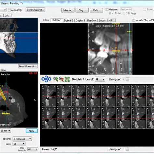This screenshot has width=154, height=154.
Task: Select cross-section slice thumbnail 13
Action: point(94,118)
